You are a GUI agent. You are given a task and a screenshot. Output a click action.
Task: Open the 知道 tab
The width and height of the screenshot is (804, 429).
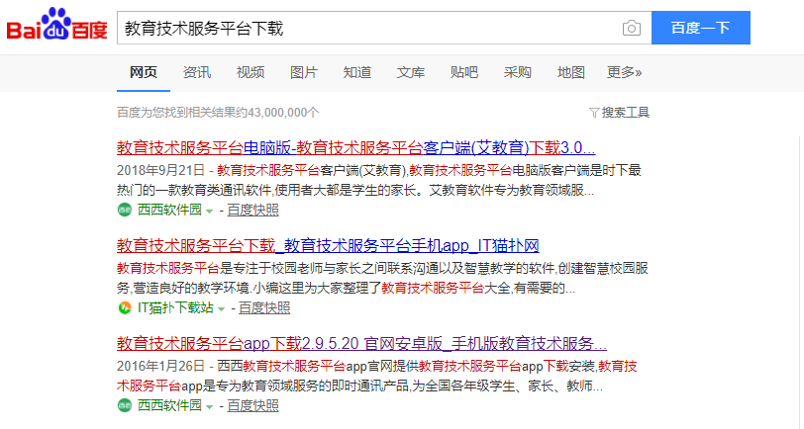(357, 72)
